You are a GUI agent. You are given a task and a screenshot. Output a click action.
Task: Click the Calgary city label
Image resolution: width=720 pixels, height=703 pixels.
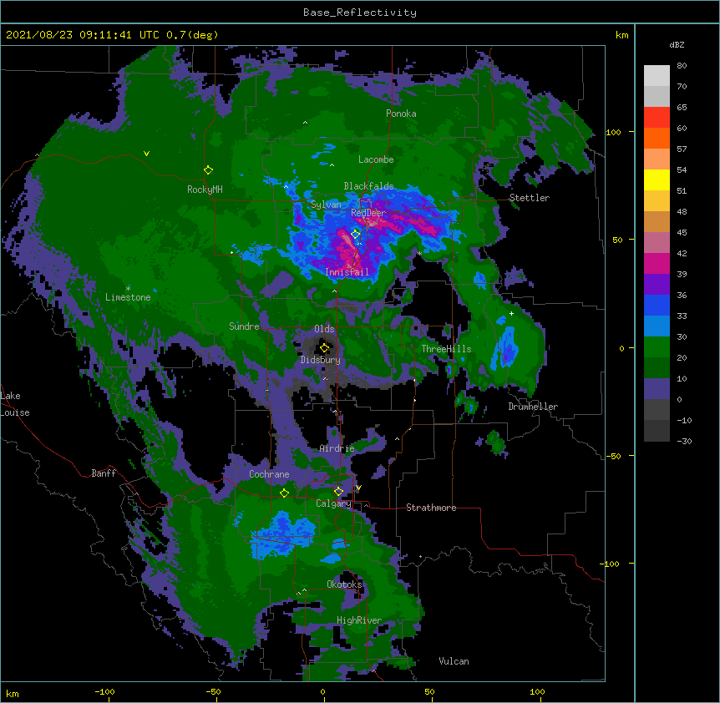[333, 503]
